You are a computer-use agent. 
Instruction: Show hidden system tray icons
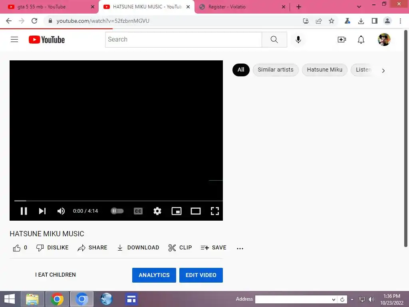[x=352, y=299]
